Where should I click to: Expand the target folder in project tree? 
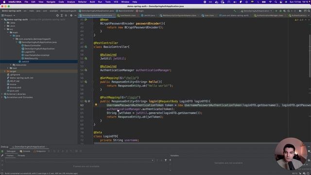5,71
